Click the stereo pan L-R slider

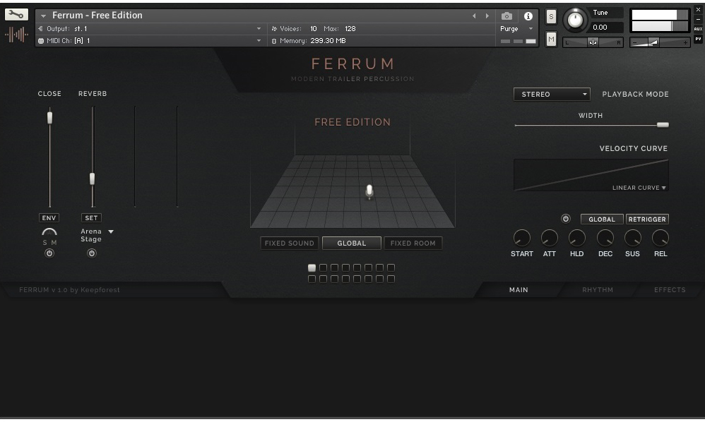(593, 42)
